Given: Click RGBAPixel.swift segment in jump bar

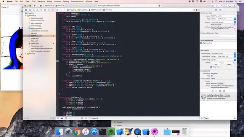Looking at the screenshot, I should pos(95,10).
